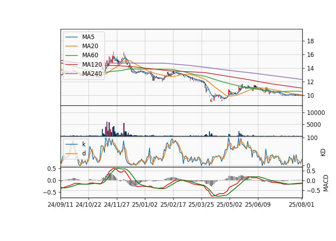The image size is (336, 241).
Task: Click the KD axis title
Action: point(323,153)
